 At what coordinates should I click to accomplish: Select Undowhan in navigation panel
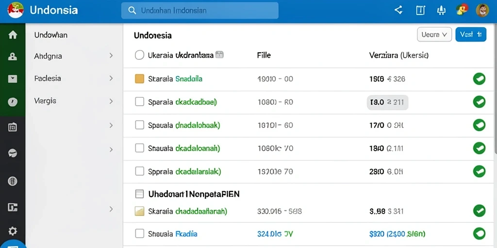tap(50, 35)
